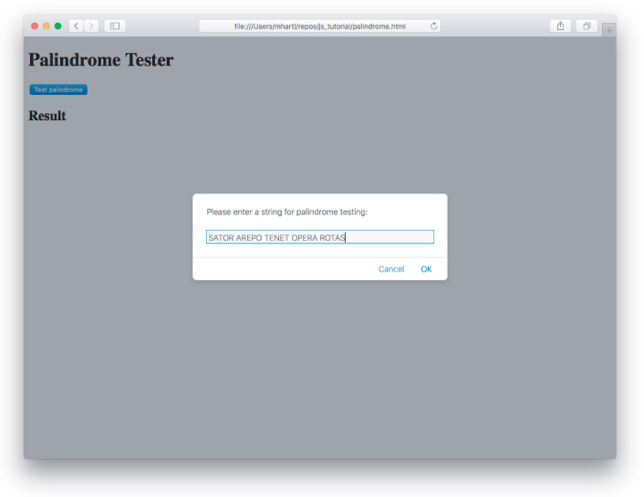
Task: Click the Palindrome Tester heading
Action: 100,60
